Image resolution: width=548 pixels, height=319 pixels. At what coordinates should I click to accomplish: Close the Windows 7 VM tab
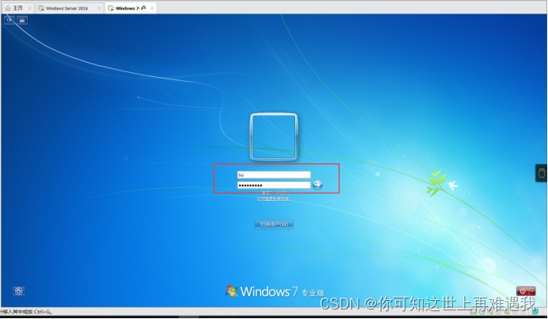point(152,8)
